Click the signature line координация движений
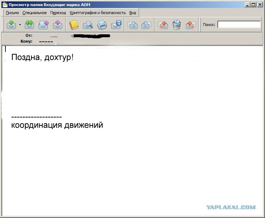Viewport: 265px width, 218px height. (x=57, y=125)
